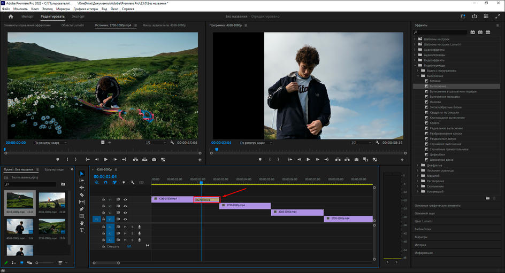Click Quick Export icon in header
The image size is (505, 273).
point(475,17)
